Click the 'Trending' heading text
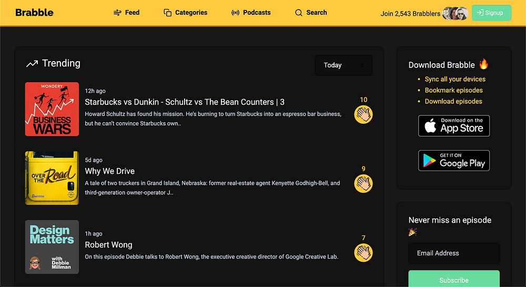The width and height of the screenshot is (526, 287). [61, 63]
